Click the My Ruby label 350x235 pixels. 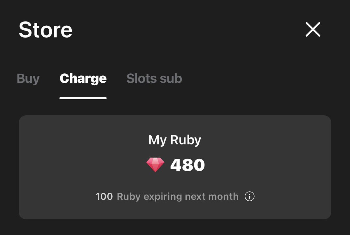coord(175,140)
